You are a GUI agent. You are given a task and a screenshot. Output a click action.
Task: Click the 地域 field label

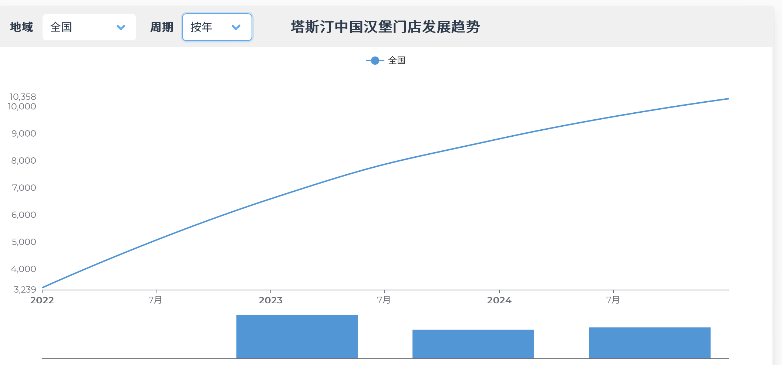click(21, 27)
